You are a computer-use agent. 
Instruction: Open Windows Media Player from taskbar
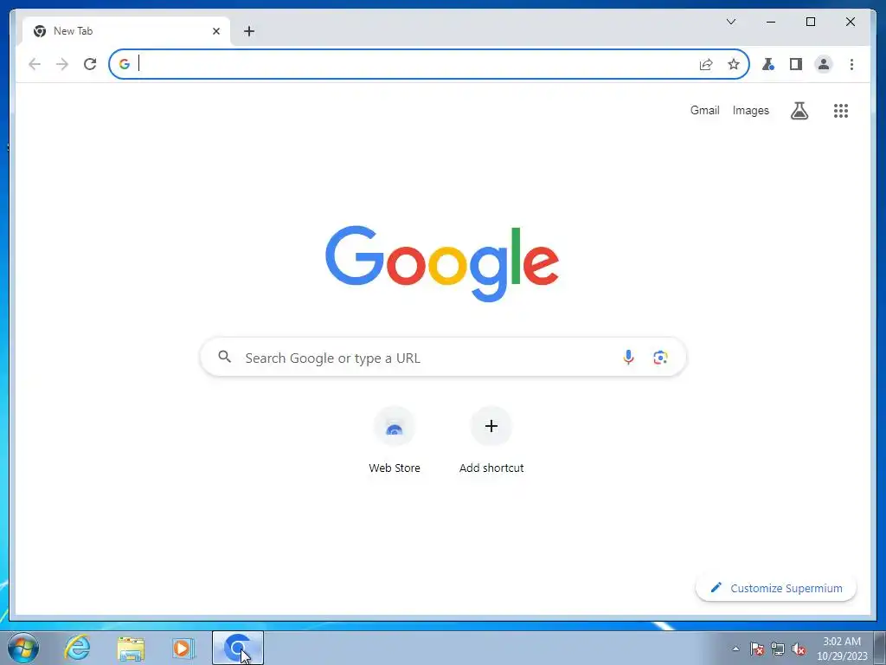pyautogui.click(x=183, y=648)
